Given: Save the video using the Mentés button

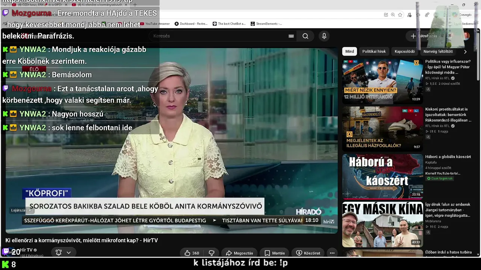Looking at the screenshot, I should 275,253.
